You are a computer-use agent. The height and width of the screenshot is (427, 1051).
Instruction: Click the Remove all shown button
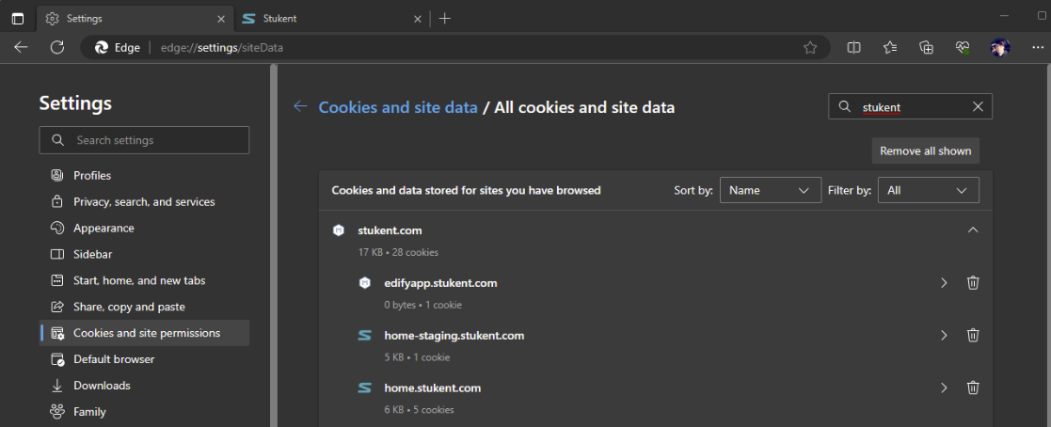click(x=925, y=150)
